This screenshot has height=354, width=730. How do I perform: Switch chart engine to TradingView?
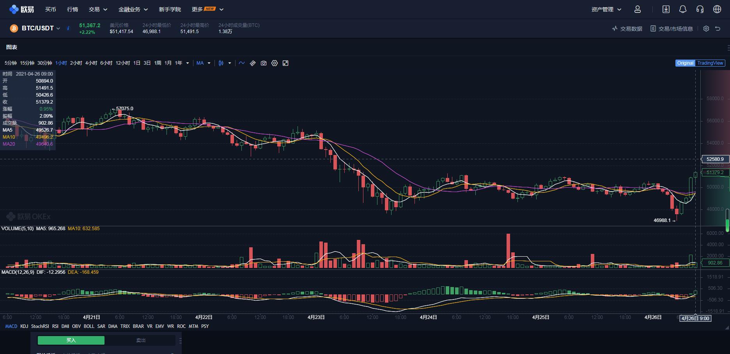tap(709, 63)
